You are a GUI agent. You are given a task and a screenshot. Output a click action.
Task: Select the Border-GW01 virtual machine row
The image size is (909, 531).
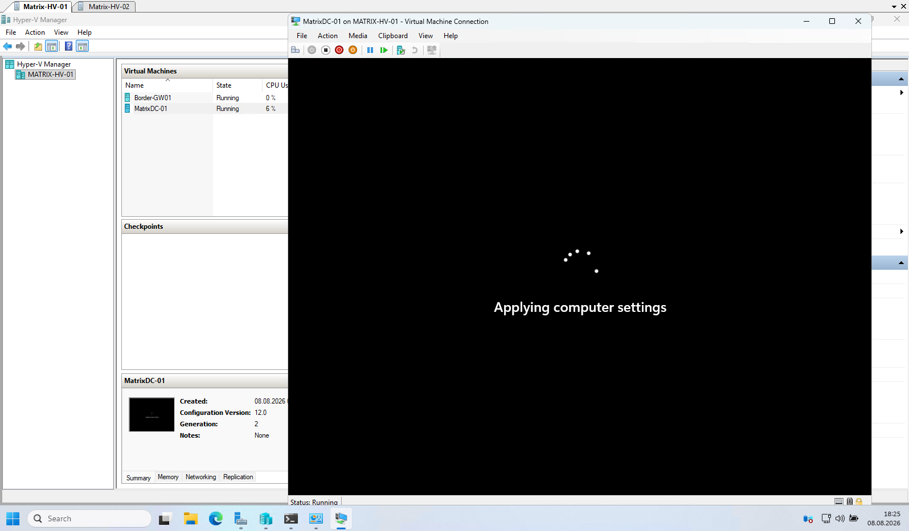click(x=205, y=98)
